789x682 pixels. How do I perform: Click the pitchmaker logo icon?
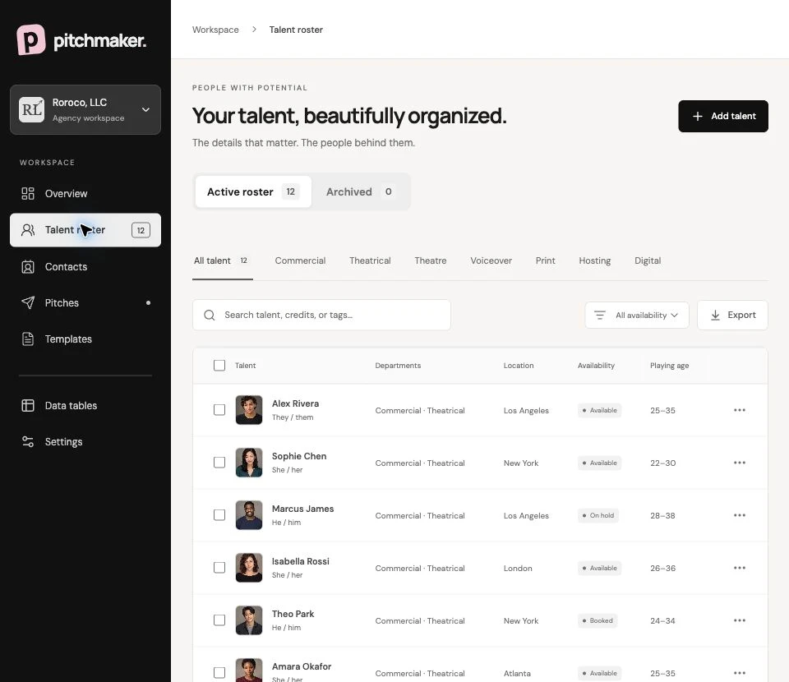(31, 39)
